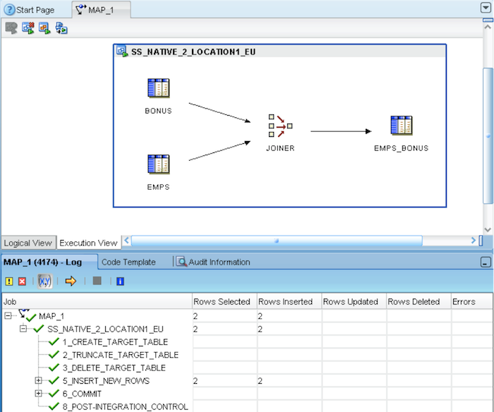
Task: Click the canvas scroll down arrow
Action: [488, 229]
